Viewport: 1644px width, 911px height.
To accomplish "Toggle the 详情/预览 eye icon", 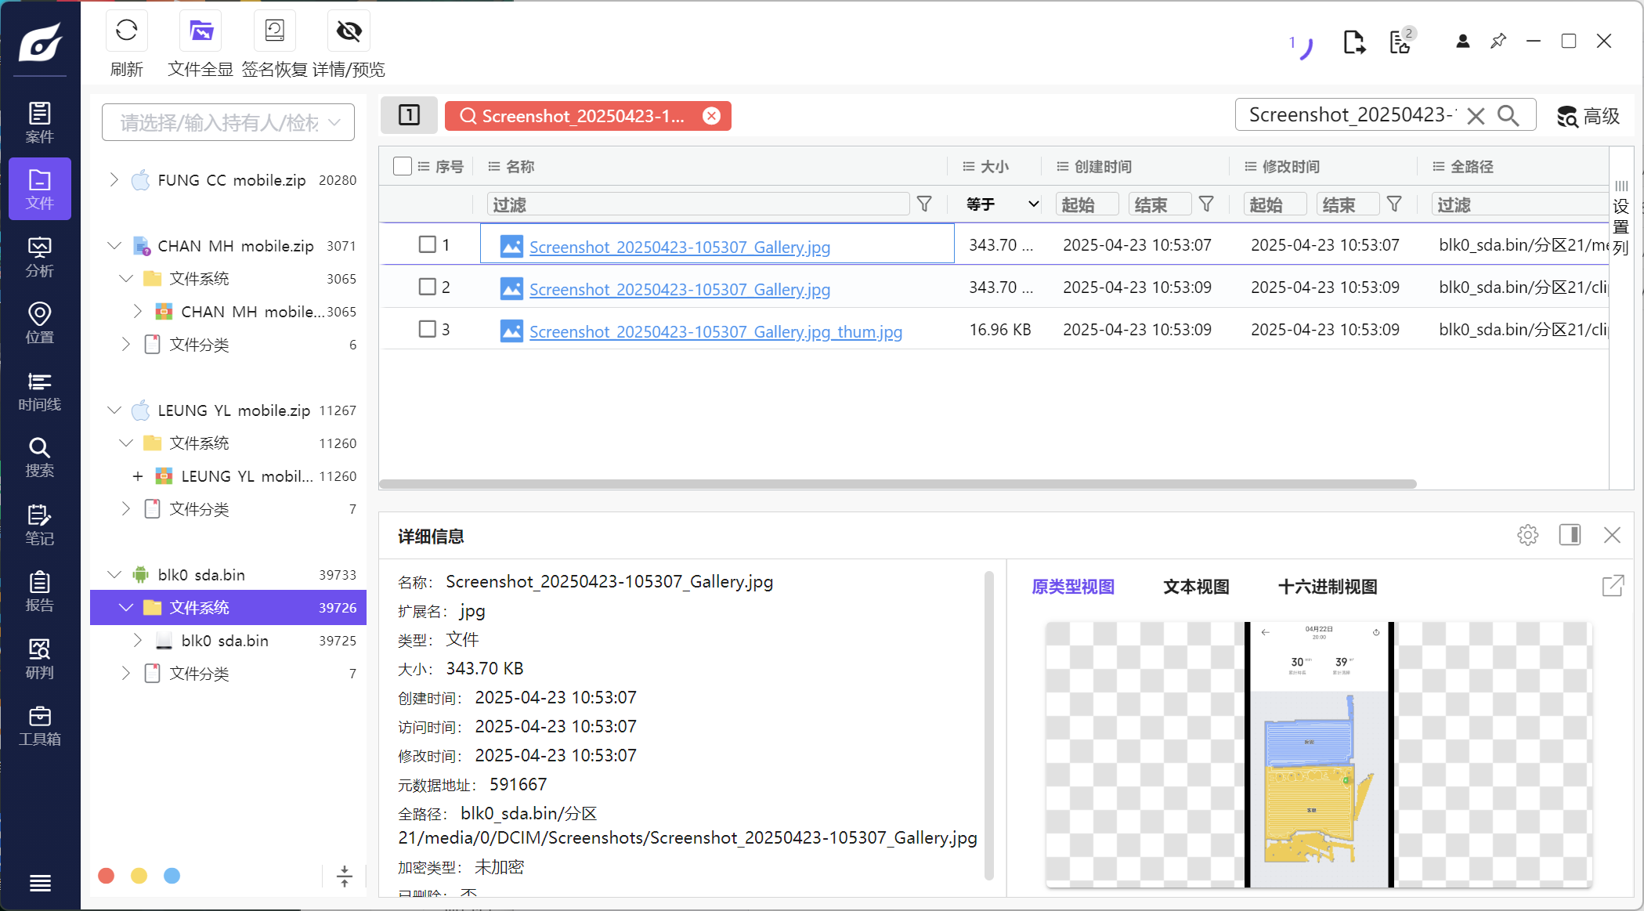I will click(x=349, y=31).
